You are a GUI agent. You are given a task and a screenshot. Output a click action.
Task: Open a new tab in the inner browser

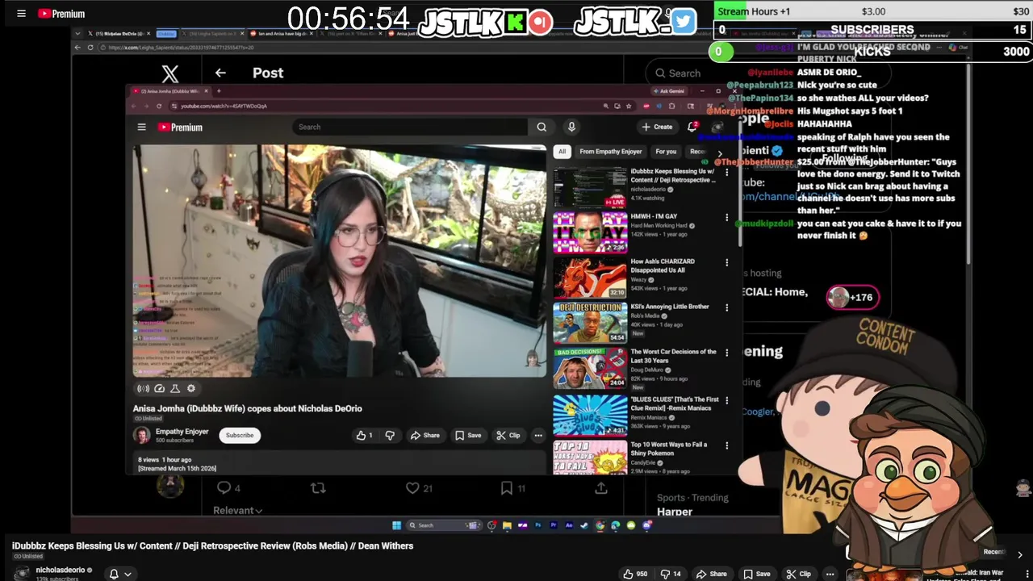(219, 91)
